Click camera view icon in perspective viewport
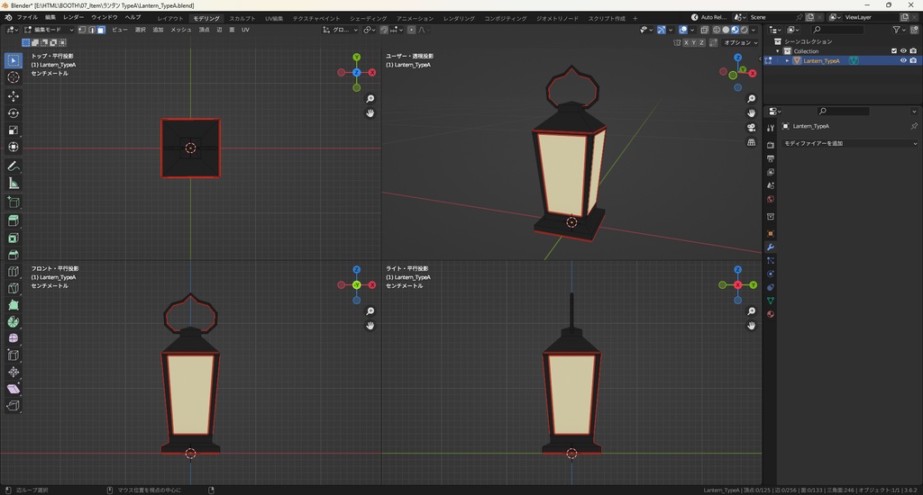923x495 pixels. tap(752, 128)
